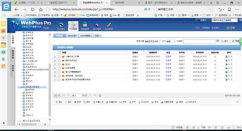The image size is (242, 131).
Task: Click the ICAN article title
Action: point(68,64)
